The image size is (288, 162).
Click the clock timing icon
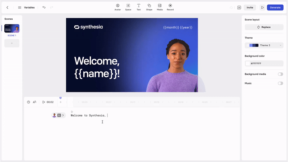click(x=29, y=102)
